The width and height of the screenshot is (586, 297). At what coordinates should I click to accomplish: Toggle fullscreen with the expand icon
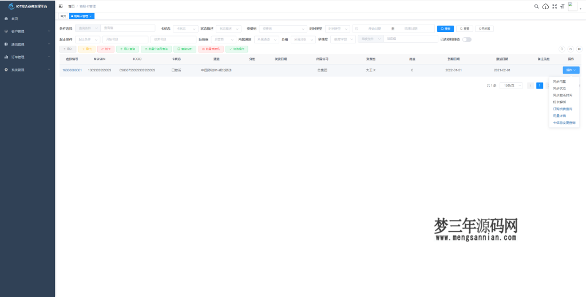[554, 6]
